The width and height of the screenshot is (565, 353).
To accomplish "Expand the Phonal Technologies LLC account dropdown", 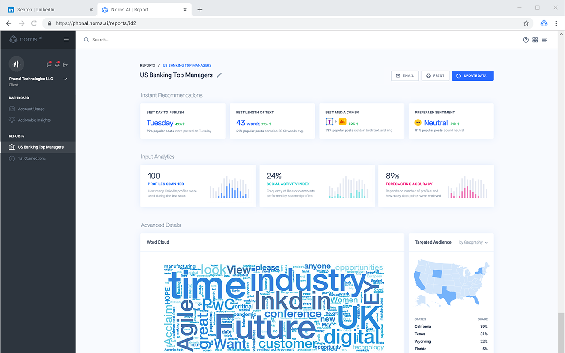I will (65, 79).
